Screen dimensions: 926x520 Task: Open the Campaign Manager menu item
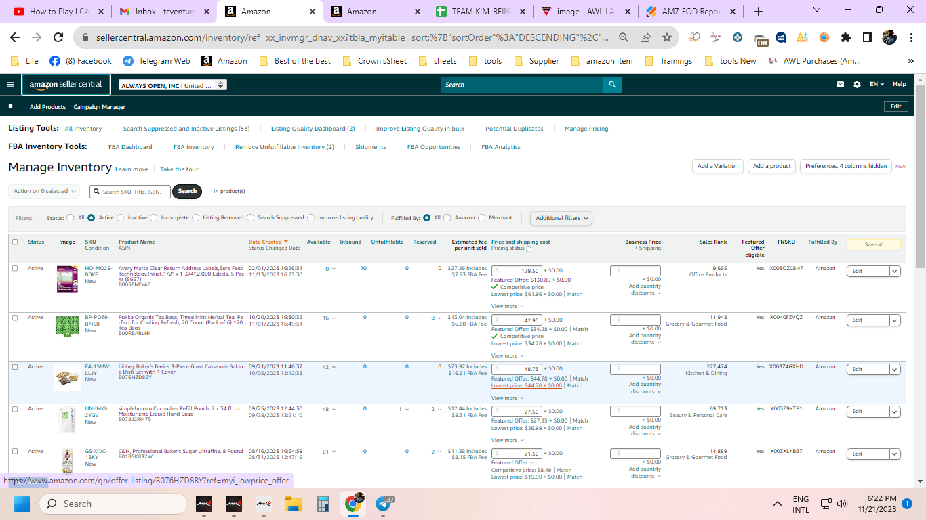tap(100, 107)
